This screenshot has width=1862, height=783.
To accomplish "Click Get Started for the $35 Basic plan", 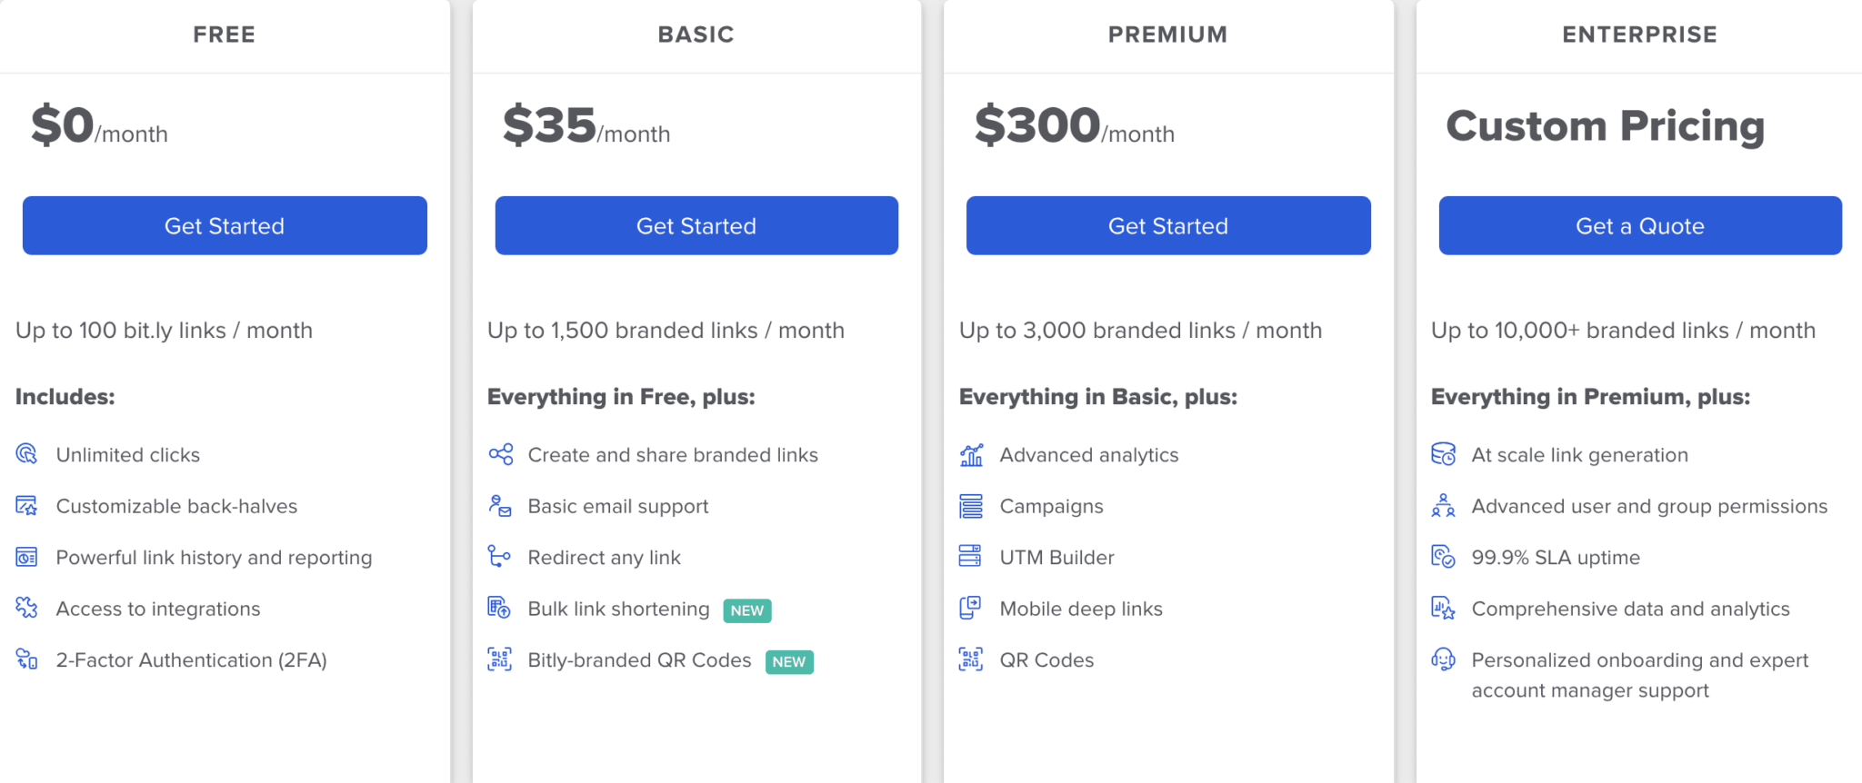I will pos(696,225).
